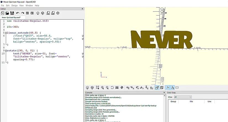The width and height of the screenshot is (228, 122).
Task: Open the Error-Log Show filter dropdown
Action: pos(183,97)
